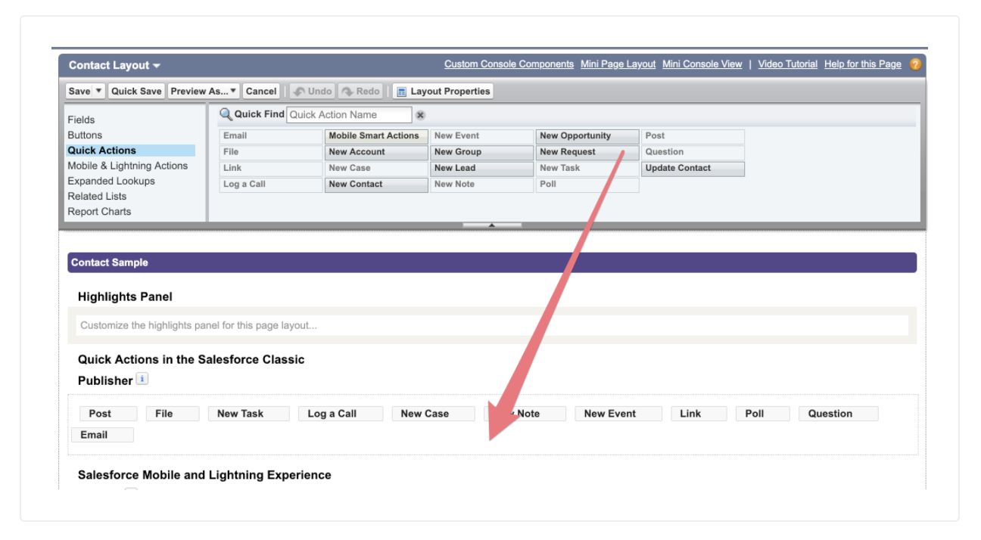
Task: Click the 'Contact Sample' section header
Action: point(492,262)
